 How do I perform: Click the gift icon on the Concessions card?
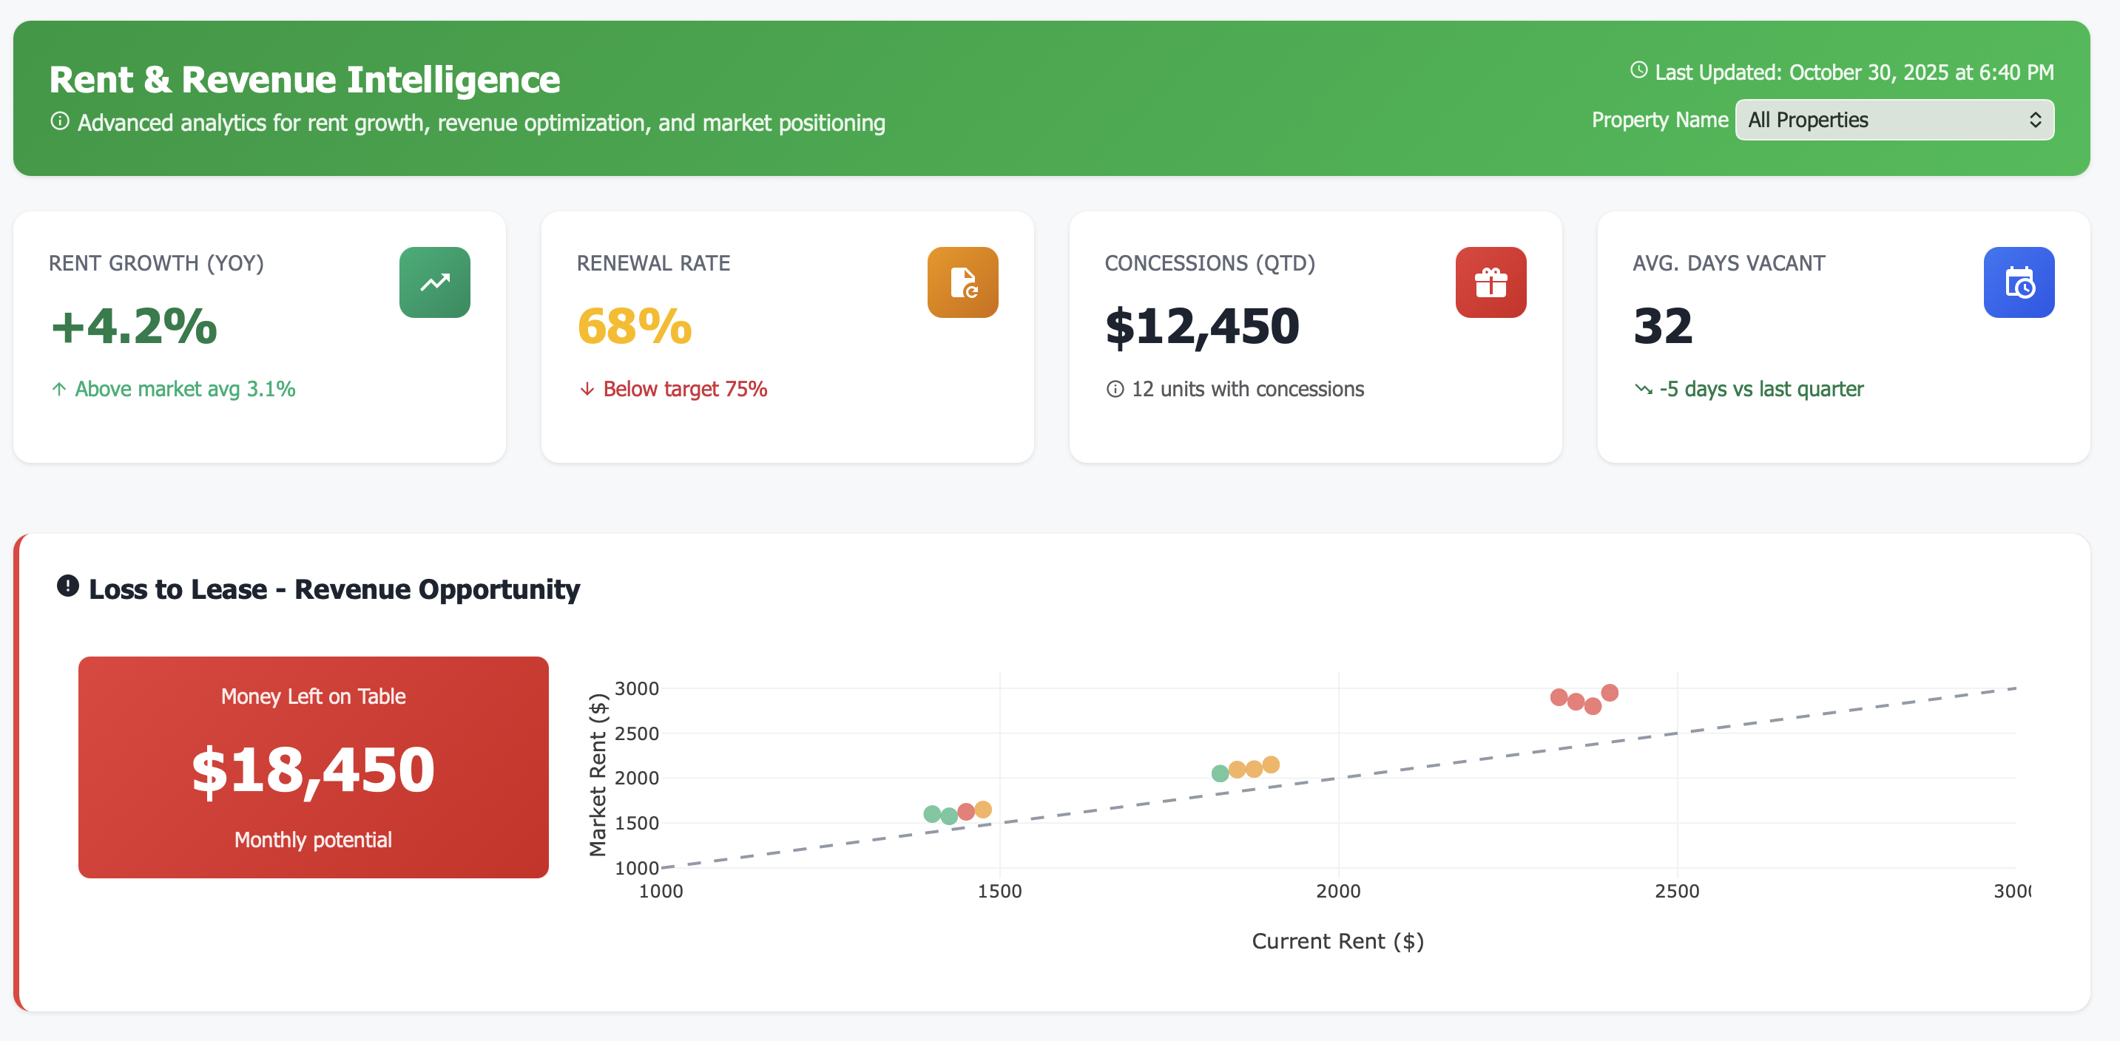point(1491,283)
